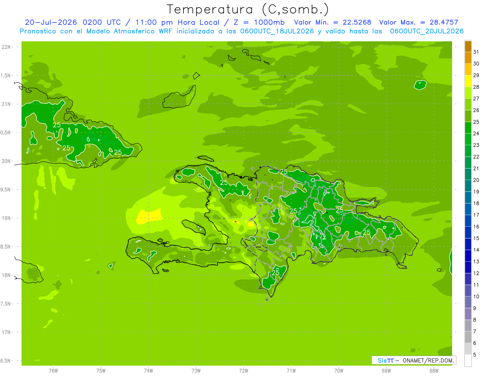Click the colorbar label '10'
Image resolution: width=487 pixels, height=376 pixels.
click(x=476, y=297)
